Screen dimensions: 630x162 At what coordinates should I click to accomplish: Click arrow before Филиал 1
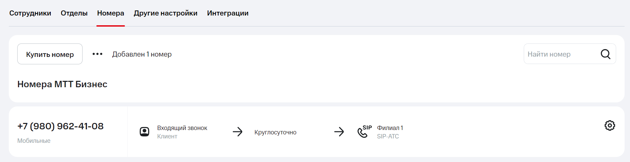[339, 132]
